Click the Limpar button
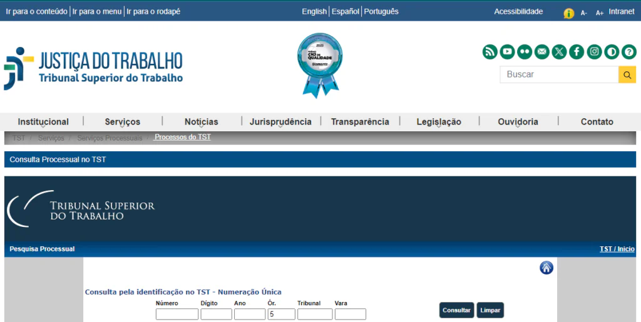This screenshot has height=322, width=641. tap(490, 310)
